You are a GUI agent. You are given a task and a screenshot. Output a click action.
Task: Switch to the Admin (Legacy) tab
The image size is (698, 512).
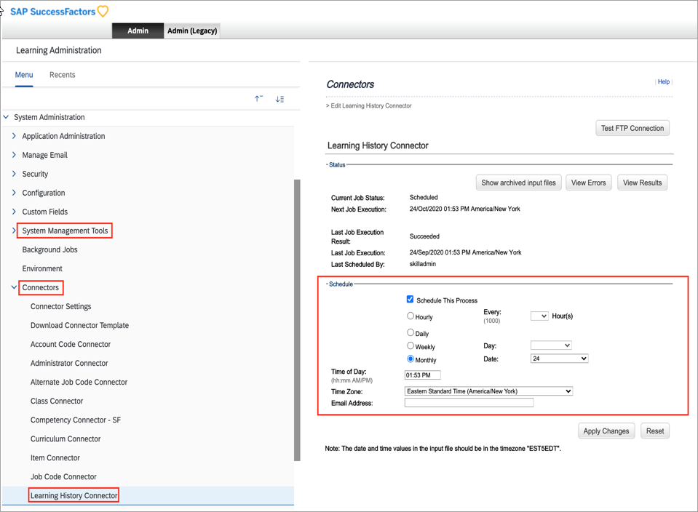pyautogui.click(x=192, y=31)
